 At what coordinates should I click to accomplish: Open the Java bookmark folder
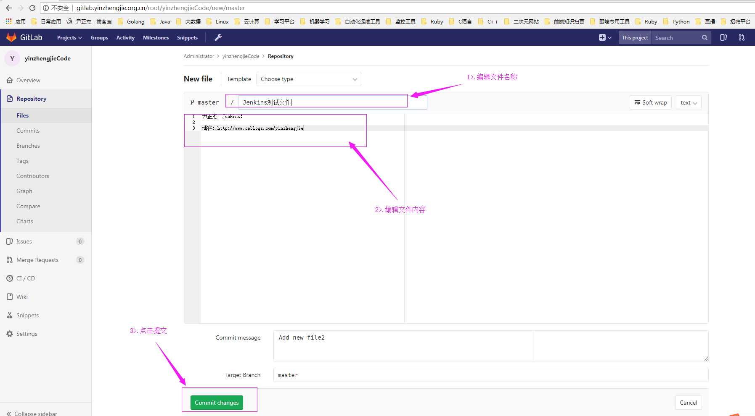point(161,21)
